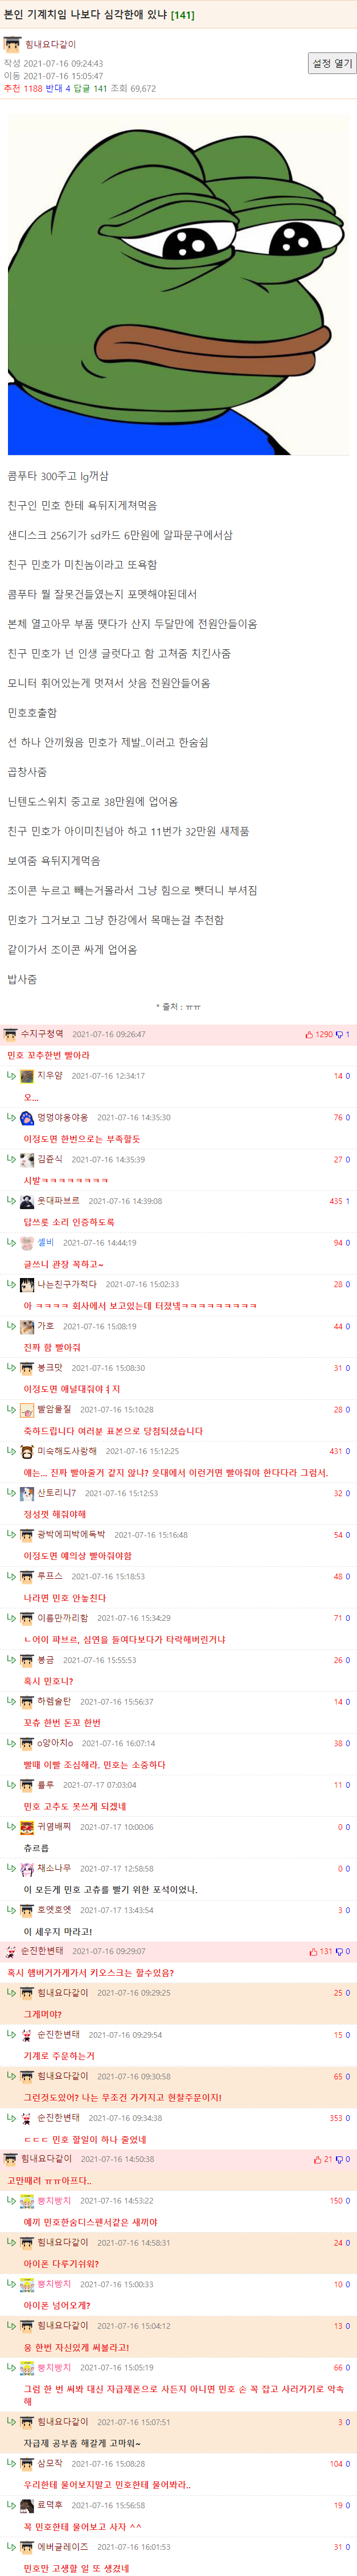The image size is (357, 2576).
Task: Click the avatar of commenter 셀비
Action: pos(27,1243)
